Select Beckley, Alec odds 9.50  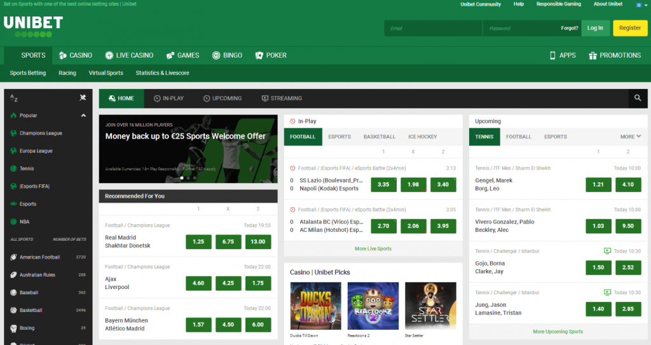tap(627, 226)
